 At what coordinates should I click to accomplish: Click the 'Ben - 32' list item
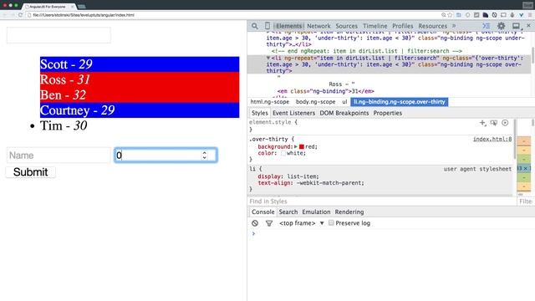click(140, 94)
